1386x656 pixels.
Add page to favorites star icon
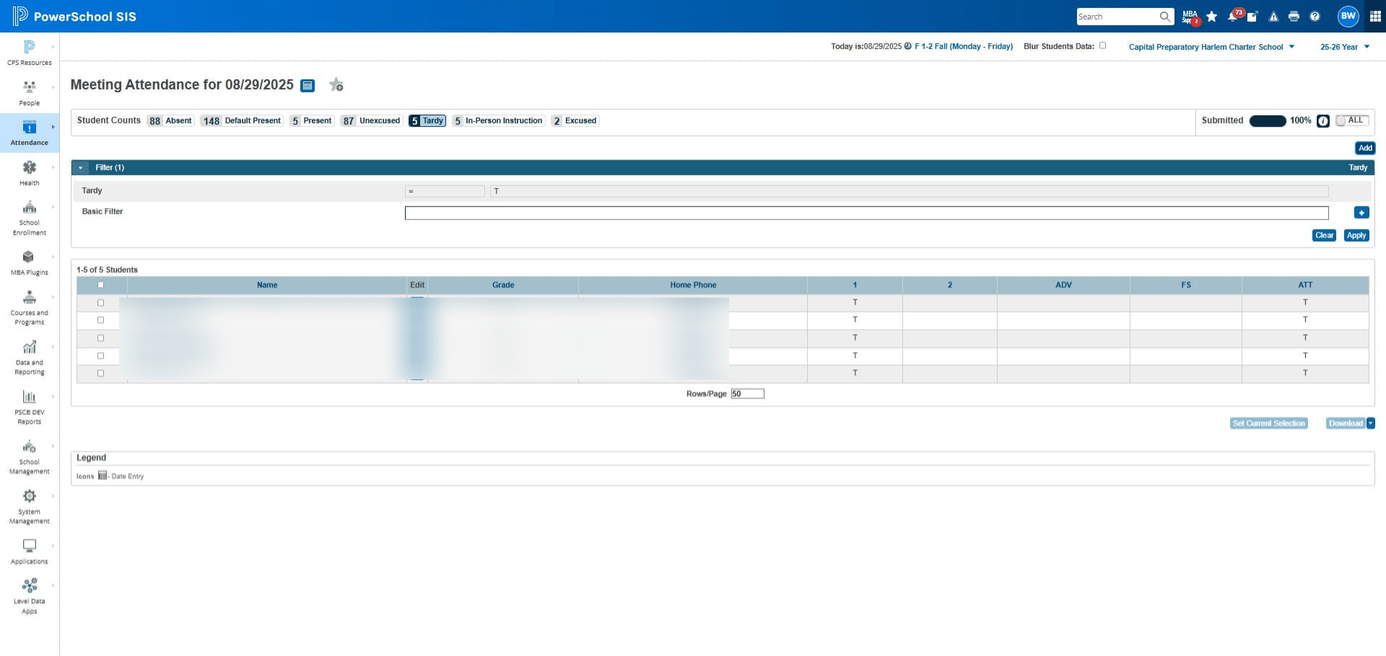click(x=336, y=85)
